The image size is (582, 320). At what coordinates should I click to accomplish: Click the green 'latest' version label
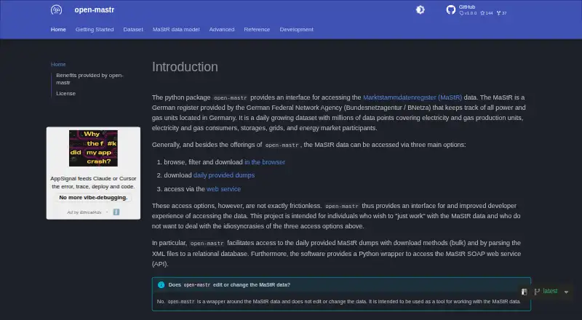550,291
